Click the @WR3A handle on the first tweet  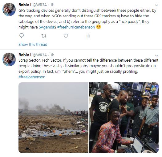pos(40,5)
